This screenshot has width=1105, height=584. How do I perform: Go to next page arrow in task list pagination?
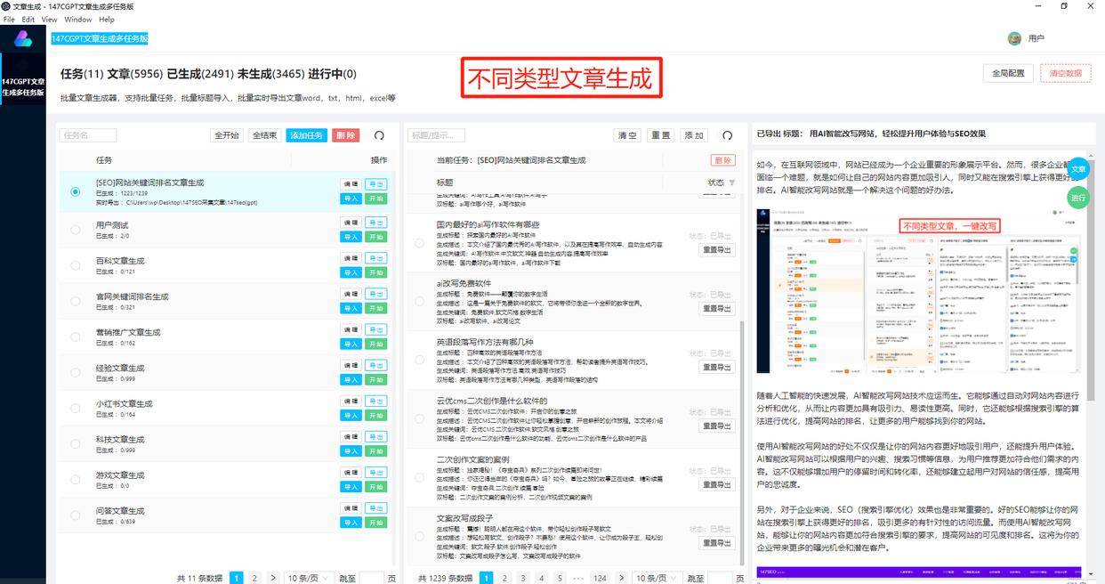[x=273, y=578]
